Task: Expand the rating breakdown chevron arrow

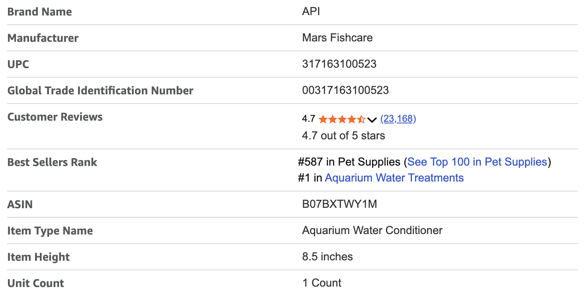Action: tap(372, 119)
